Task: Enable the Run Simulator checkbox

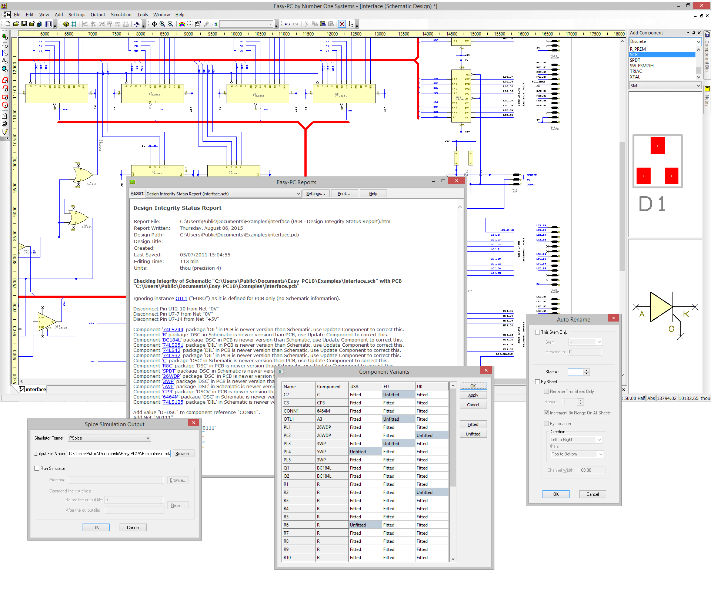Action: [x=37, y=468]
